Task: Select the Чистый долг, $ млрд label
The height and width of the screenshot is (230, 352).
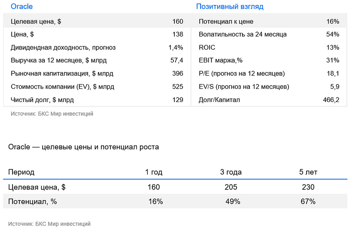Action: 42,100
